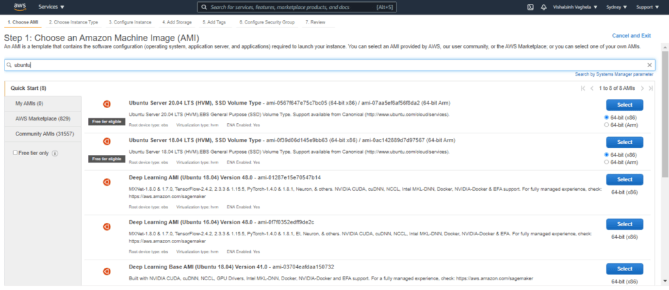Image resolution: width=669 pixels, height=290 pixels.
Task: Expand the Services dropdown menu
Action: pyautogui.click(x=51, y=7)
